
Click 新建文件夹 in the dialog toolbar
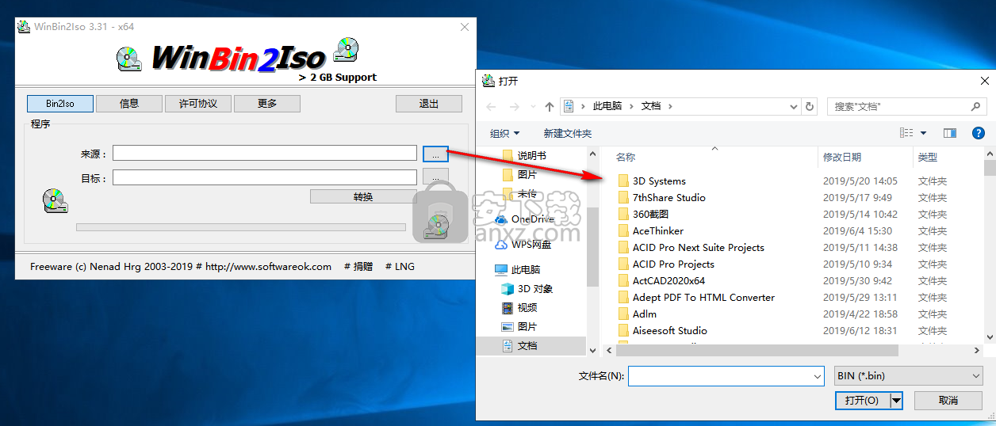coord(568,133)
